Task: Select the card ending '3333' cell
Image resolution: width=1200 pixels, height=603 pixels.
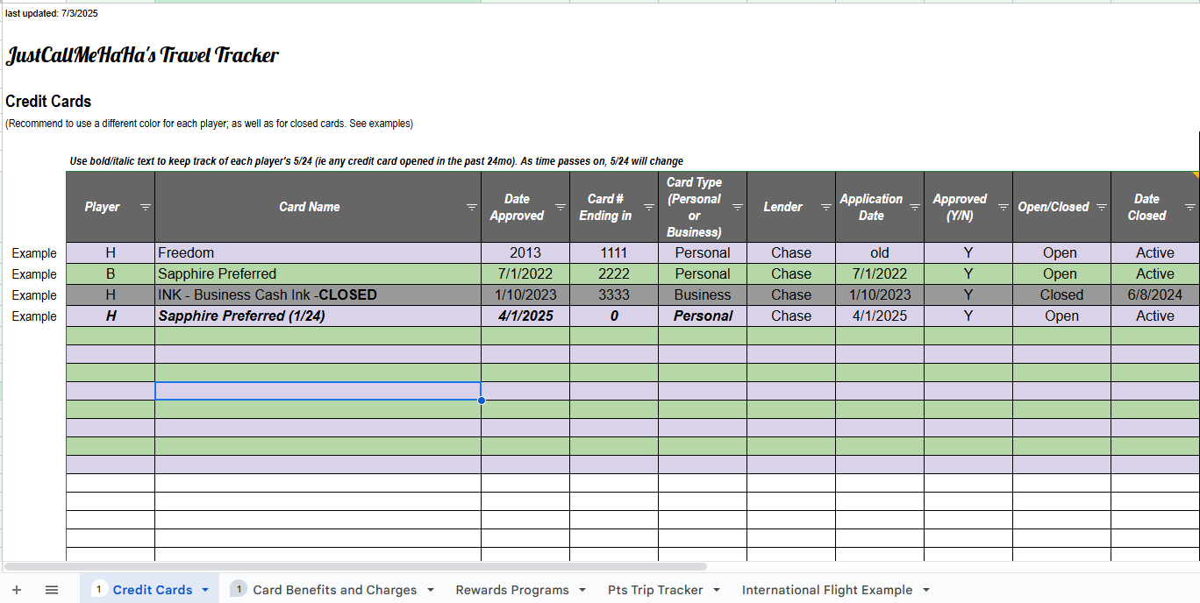Action: (x=614, y=294)
